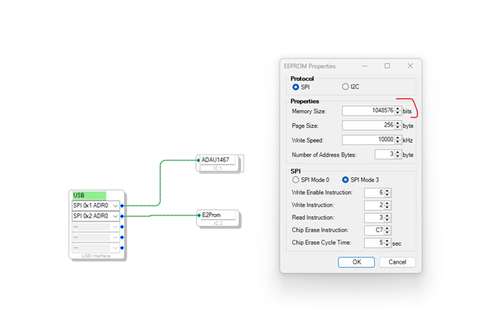Minimize the EEPROM Properties dialog
Viewport: 500px width, 309px height.
tap(365, 66)
